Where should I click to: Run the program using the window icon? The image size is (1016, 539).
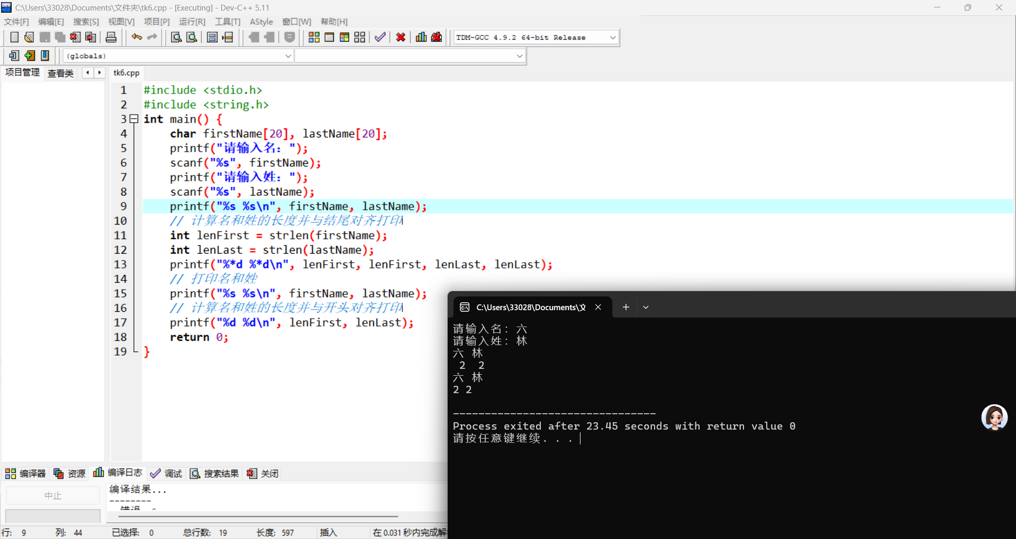pos(329,37)
